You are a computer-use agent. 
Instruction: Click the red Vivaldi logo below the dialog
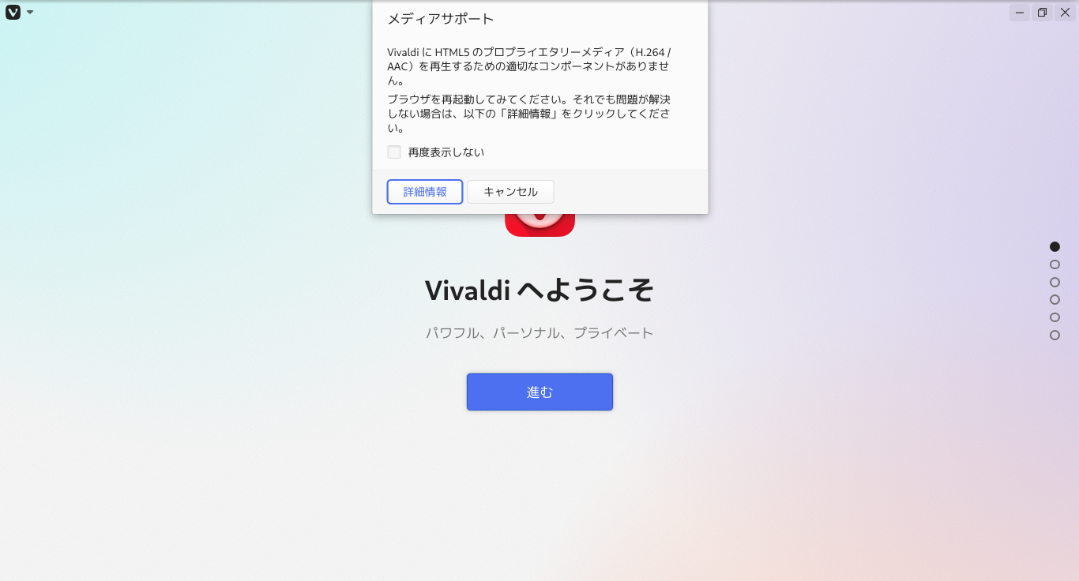(x=539, y=225)
